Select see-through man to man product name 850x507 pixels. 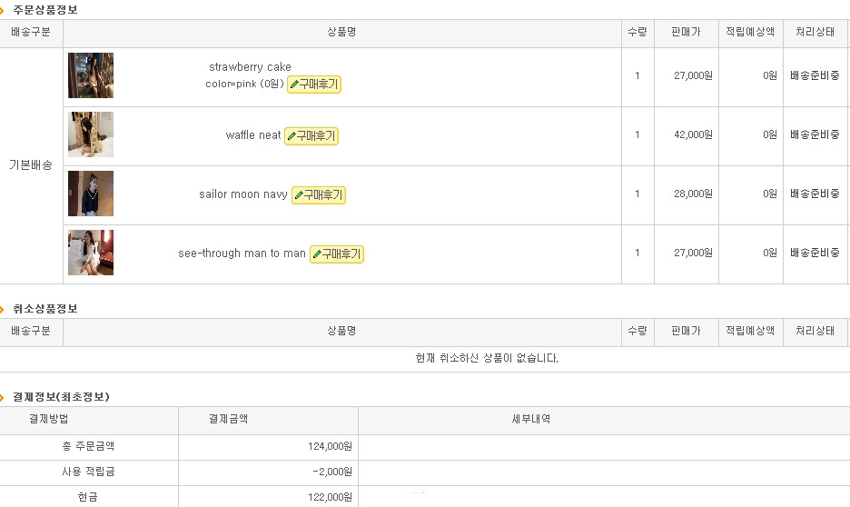point(242,253)
